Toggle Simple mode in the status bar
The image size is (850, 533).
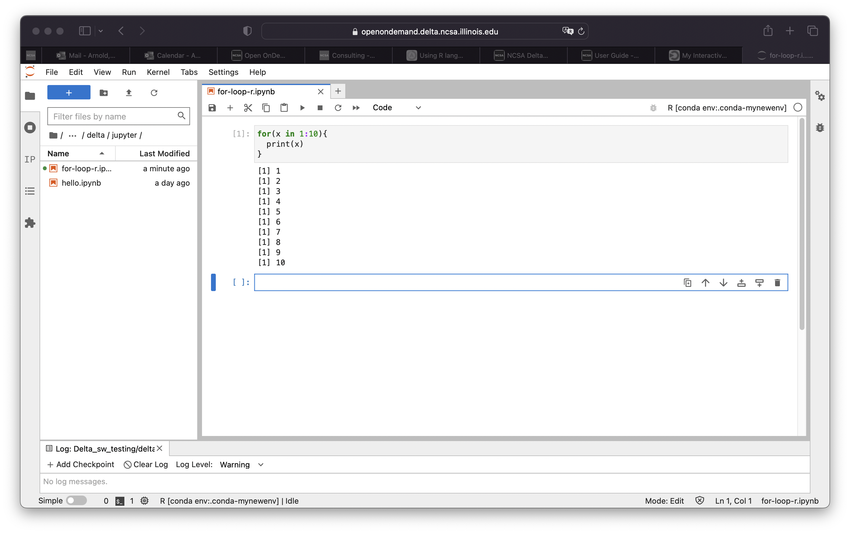[x=76, y=500]
